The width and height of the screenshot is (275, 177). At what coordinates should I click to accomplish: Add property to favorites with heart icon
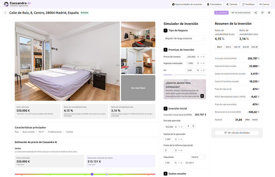pos(262,13)
